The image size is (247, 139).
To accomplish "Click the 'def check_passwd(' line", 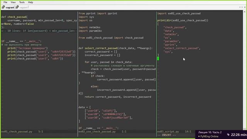I will tap(15, 17).
